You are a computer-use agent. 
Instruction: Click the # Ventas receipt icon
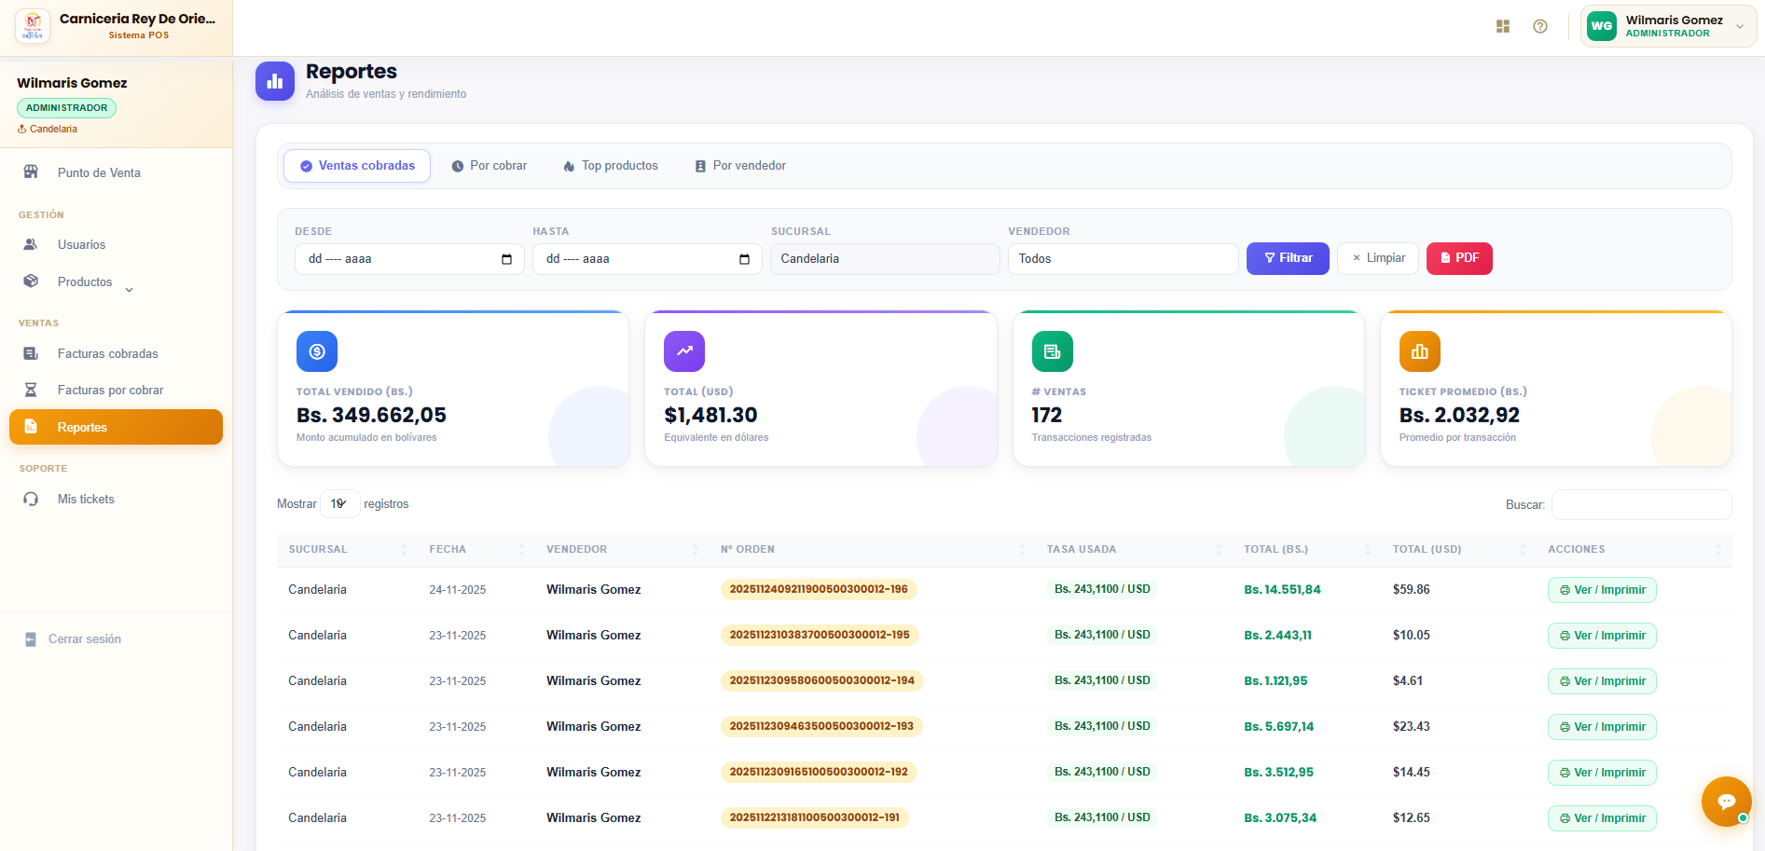click(x=1053, y=351)
